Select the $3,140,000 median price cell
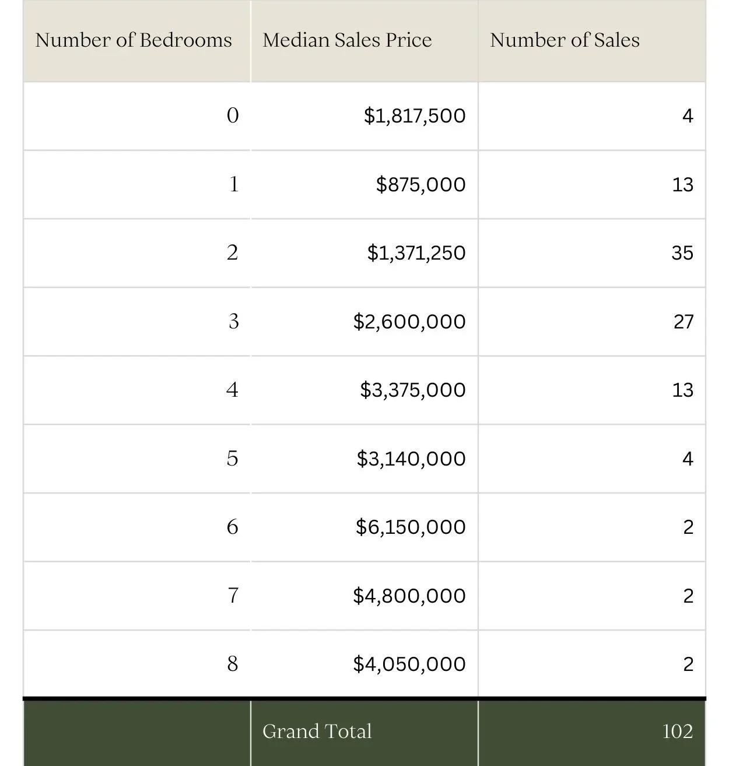Viewport: 729px width, 766px height. point(411,459)
